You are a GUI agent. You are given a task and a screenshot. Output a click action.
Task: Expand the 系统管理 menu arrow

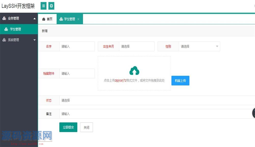pos(34,40)
